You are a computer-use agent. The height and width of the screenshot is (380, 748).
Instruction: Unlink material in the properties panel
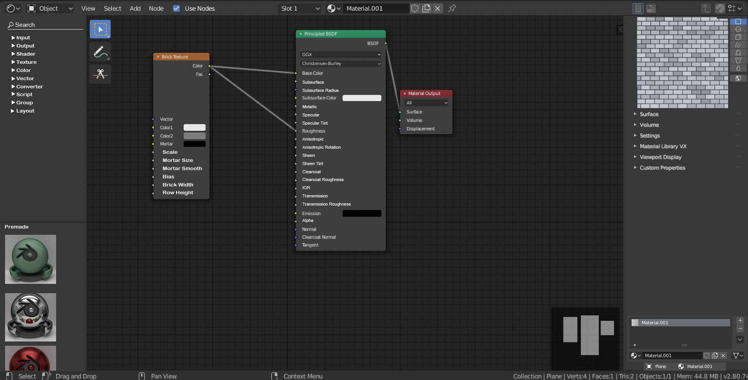click(x=723, y=355)
